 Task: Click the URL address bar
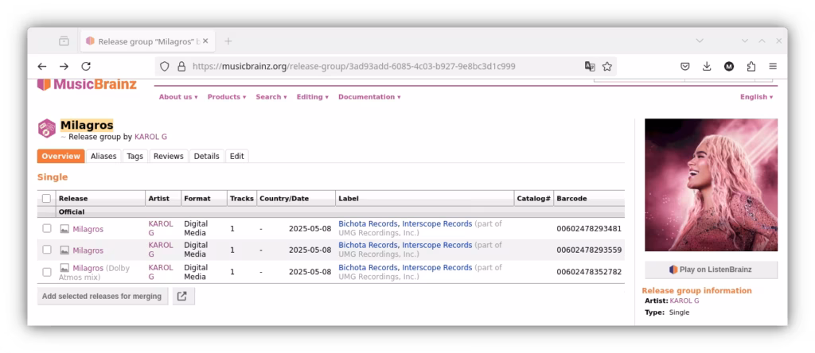pos(384,67)
